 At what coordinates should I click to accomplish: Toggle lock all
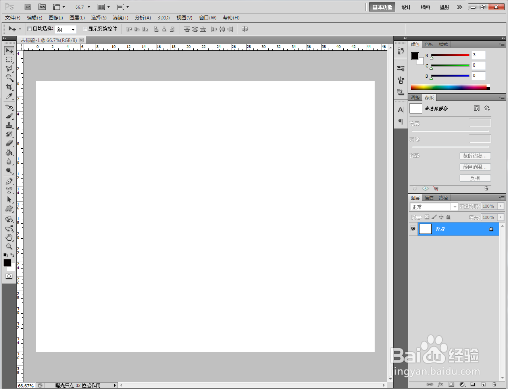(448, 217)
